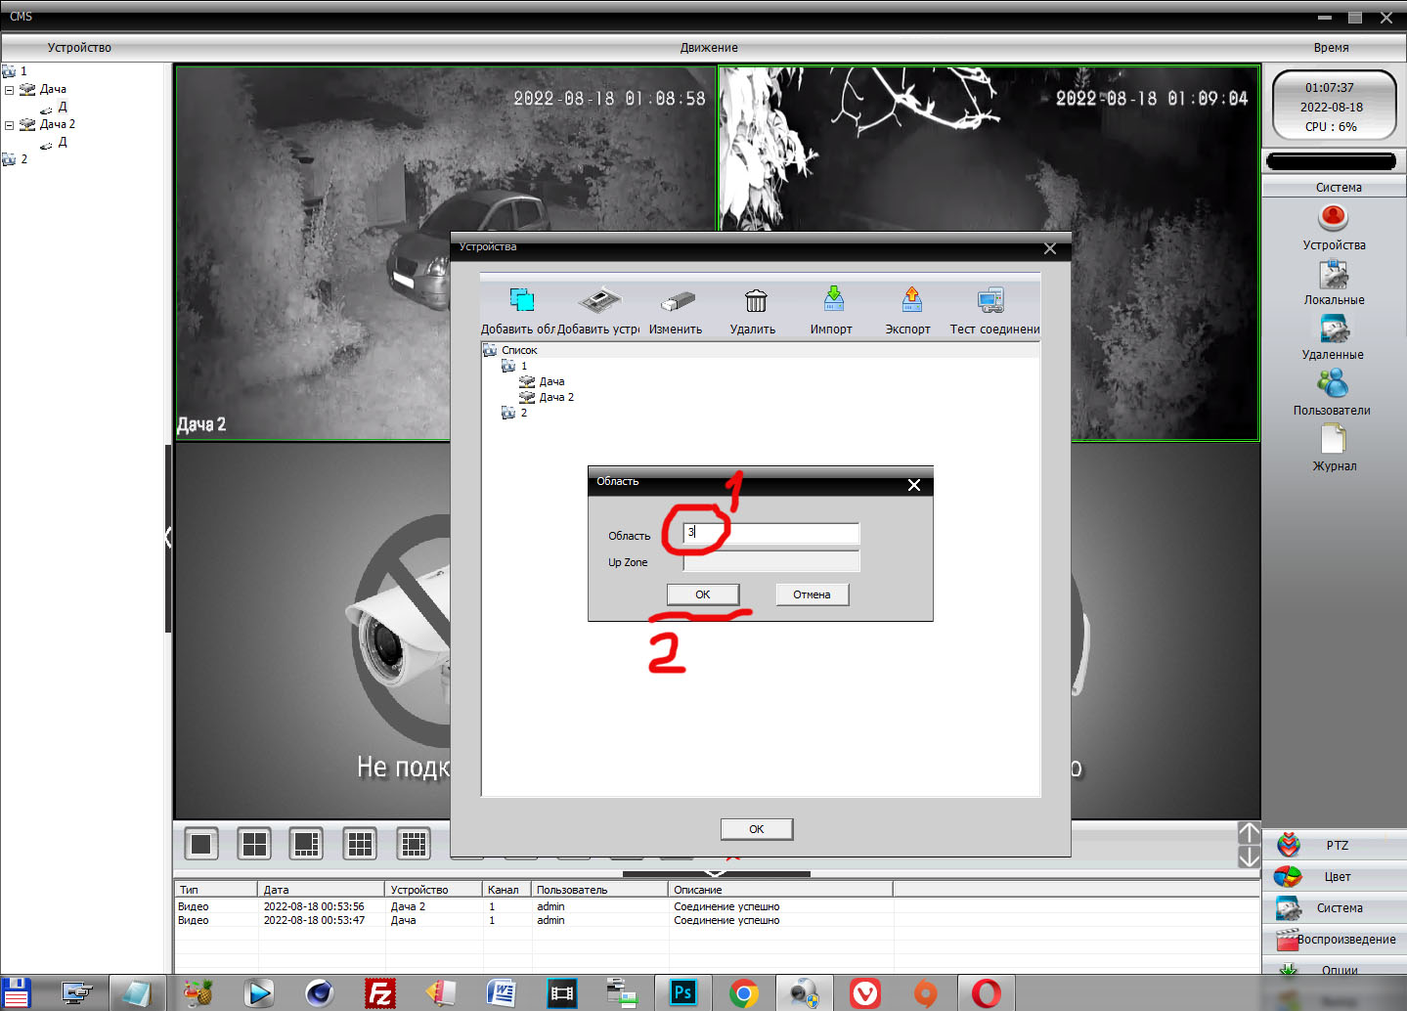Click the Импорт toolbar icon

833,299
